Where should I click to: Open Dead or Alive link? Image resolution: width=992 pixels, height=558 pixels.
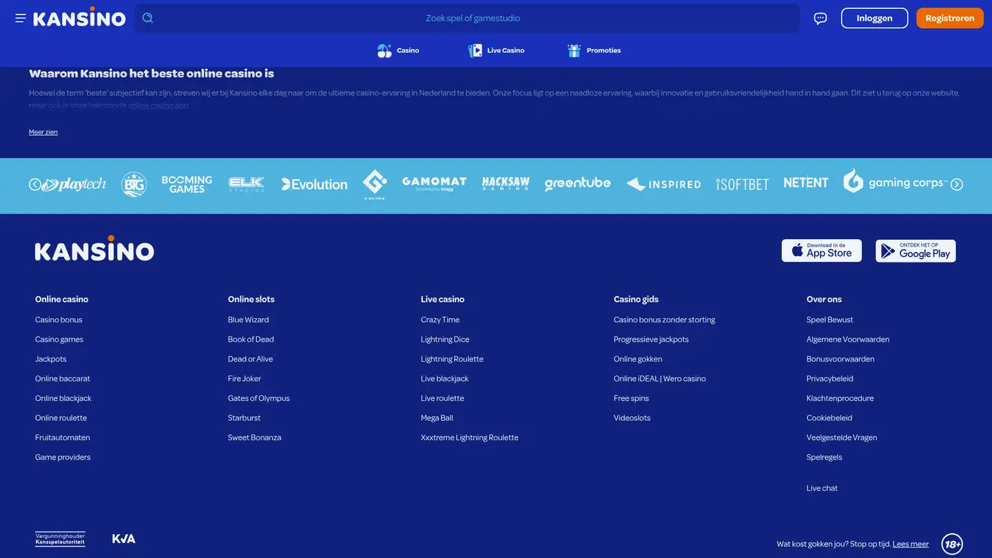pos(251,359)
